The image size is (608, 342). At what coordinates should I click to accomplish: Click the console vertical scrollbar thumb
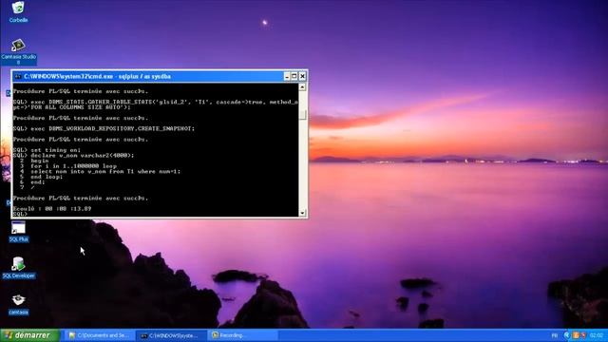tap(302, 114)
